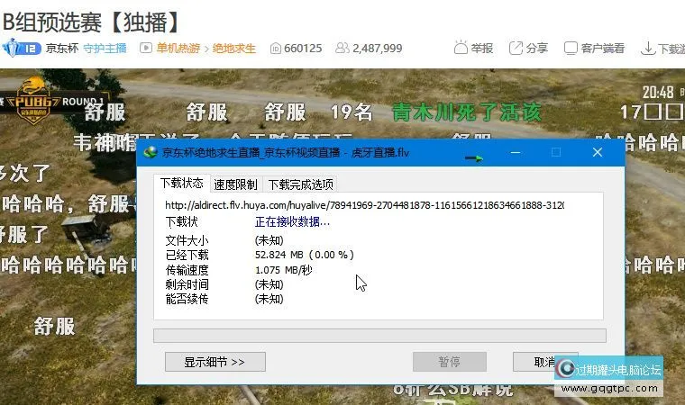
Task: Open the 绝地求生 category link
Action: point(234,48)
